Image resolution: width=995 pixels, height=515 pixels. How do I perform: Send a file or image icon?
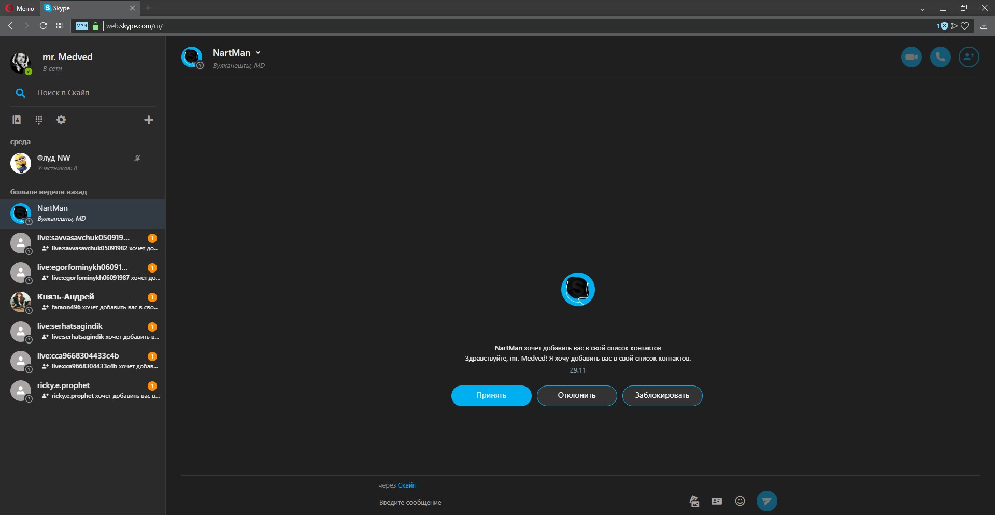[694, 501]
